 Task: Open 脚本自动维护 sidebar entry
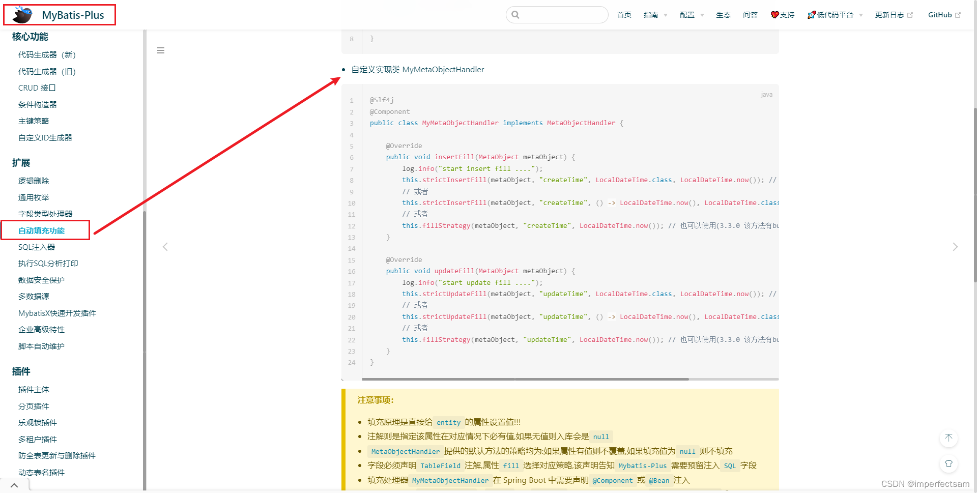point(41,346)
